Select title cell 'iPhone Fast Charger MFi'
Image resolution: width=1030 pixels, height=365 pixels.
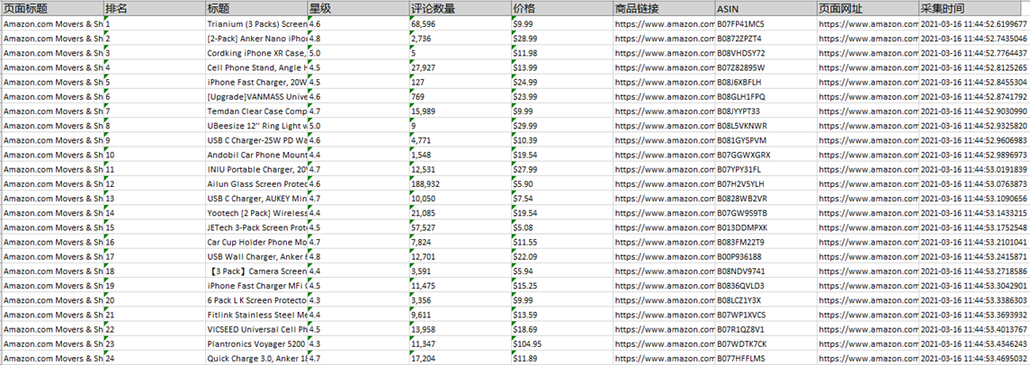tap(256, 286)
